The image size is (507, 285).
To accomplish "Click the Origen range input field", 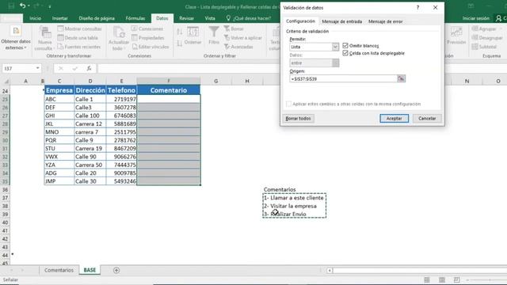I will [343, 78].
